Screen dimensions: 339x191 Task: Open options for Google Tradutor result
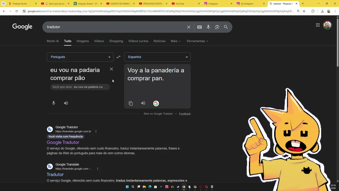pyautogui.click(x=96, y=131)
